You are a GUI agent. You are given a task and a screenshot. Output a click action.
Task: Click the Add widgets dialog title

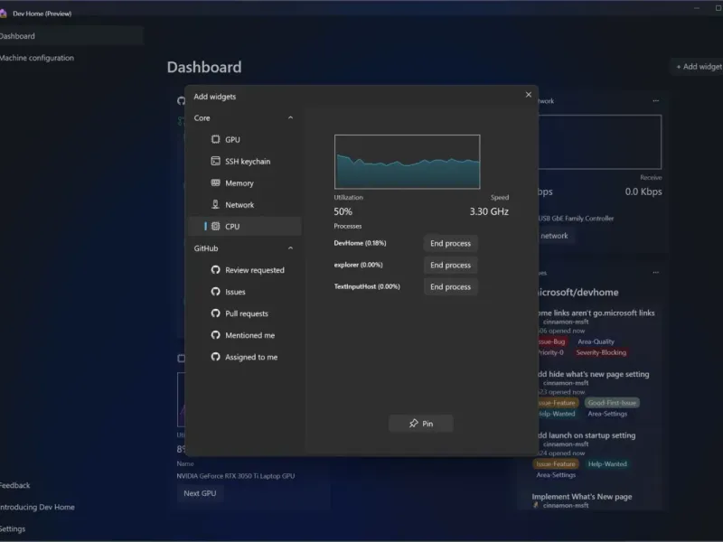pos(214,97)
